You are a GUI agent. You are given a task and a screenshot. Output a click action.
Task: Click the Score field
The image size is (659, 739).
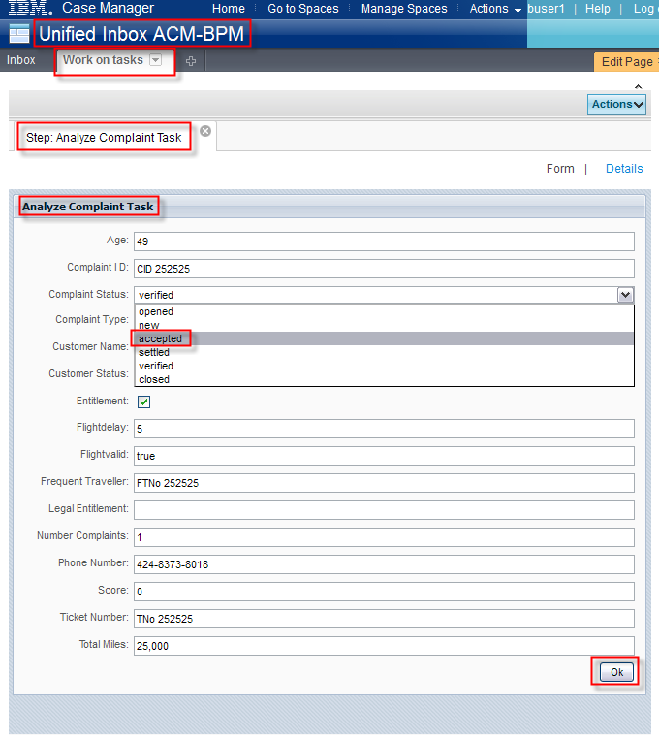point(384,592)
